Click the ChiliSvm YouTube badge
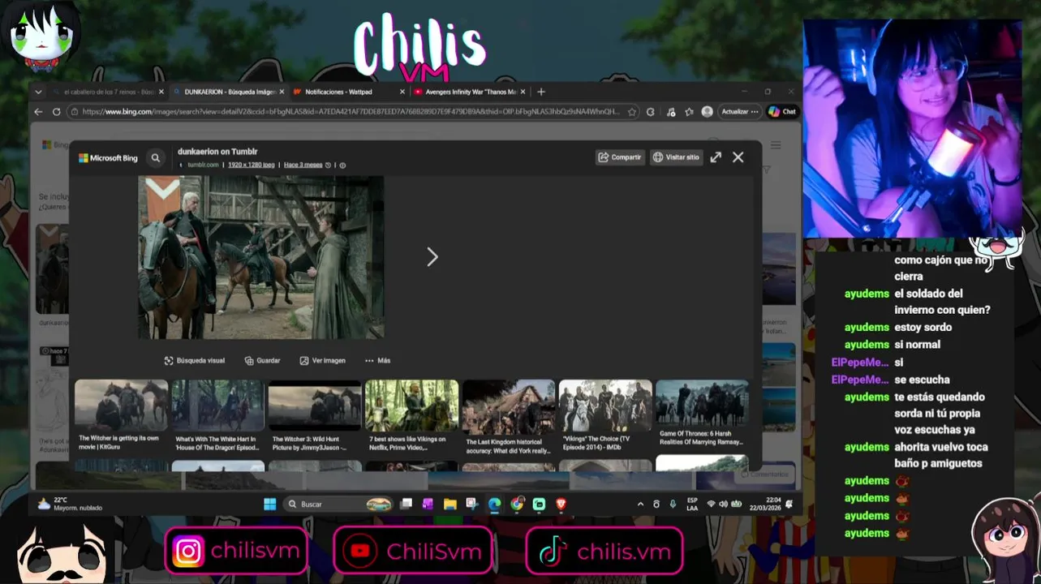This screenshot has height=584, width=1041. [413, 552]
